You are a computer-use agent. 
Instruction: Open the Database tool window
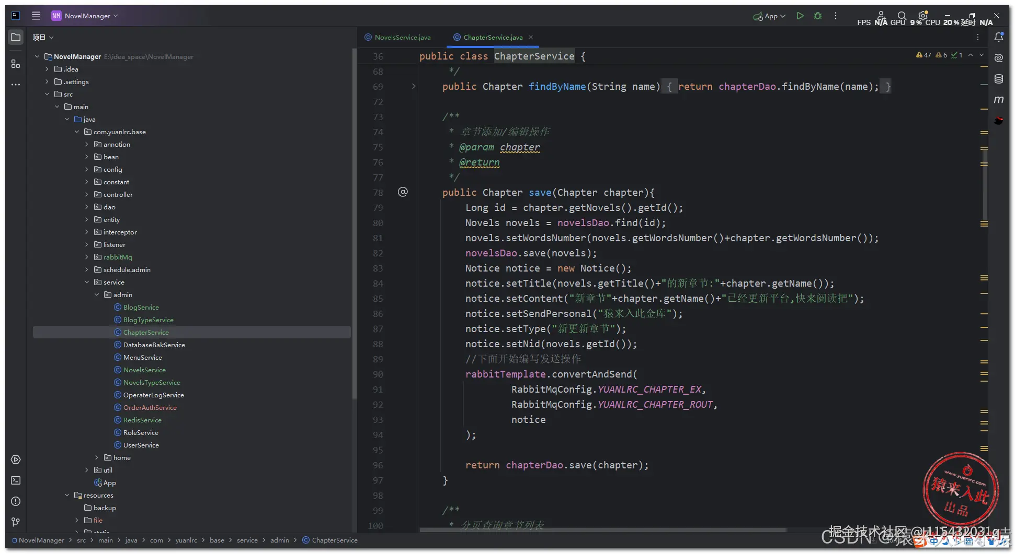point(999,79)
